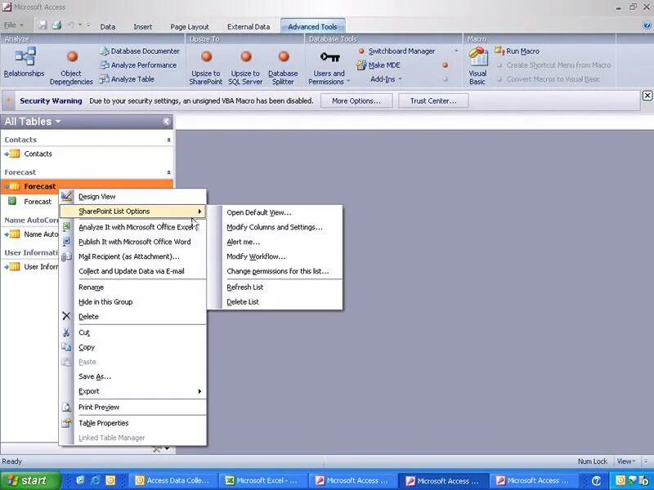Screen dimensions: 654x490
Task: Open the Page Layout tab
Action: click(190, 27)
